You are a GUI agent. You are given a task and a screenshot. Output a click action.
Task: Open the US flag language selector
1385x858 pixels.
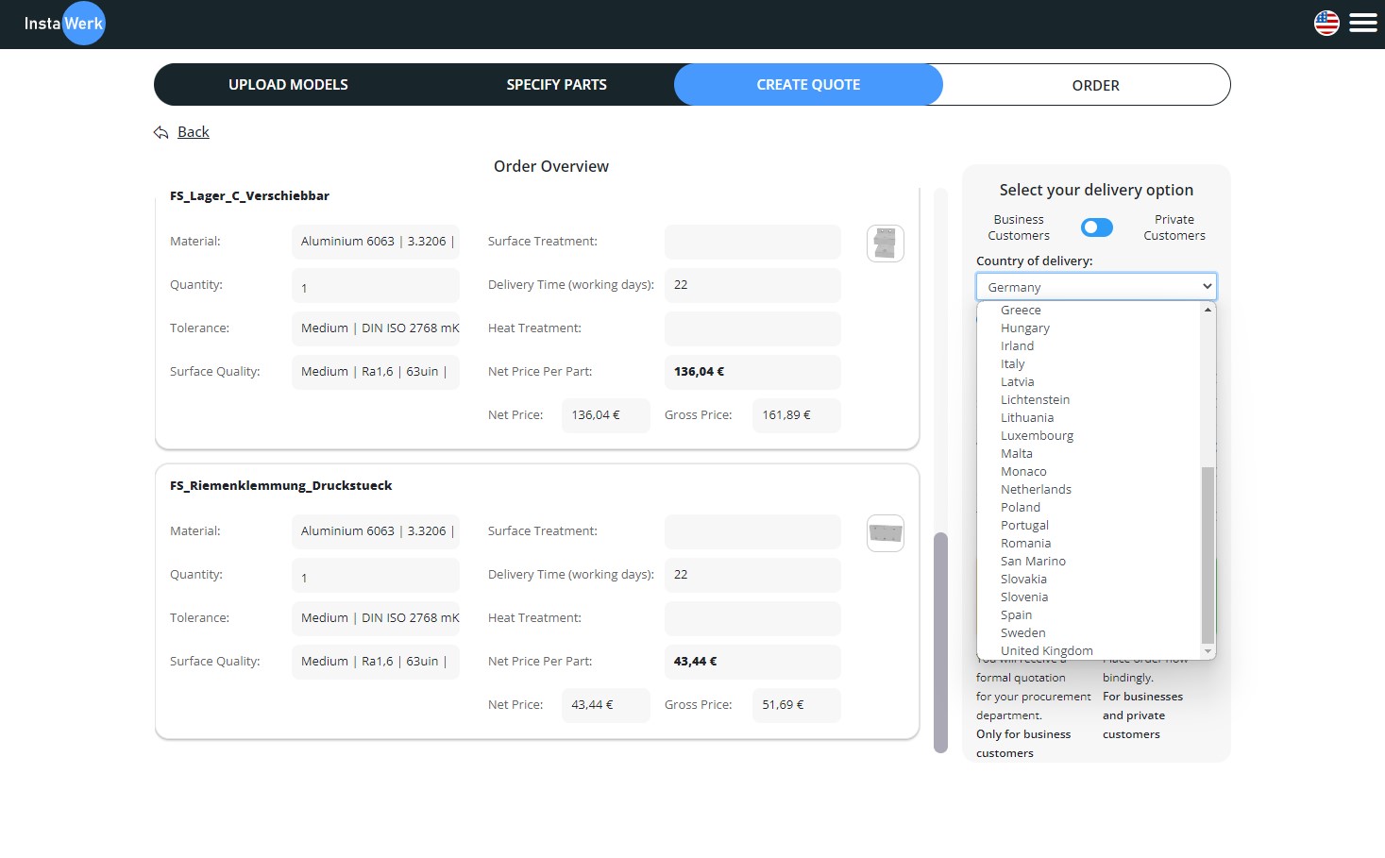pyautogui.click(x=1326, y=23)
